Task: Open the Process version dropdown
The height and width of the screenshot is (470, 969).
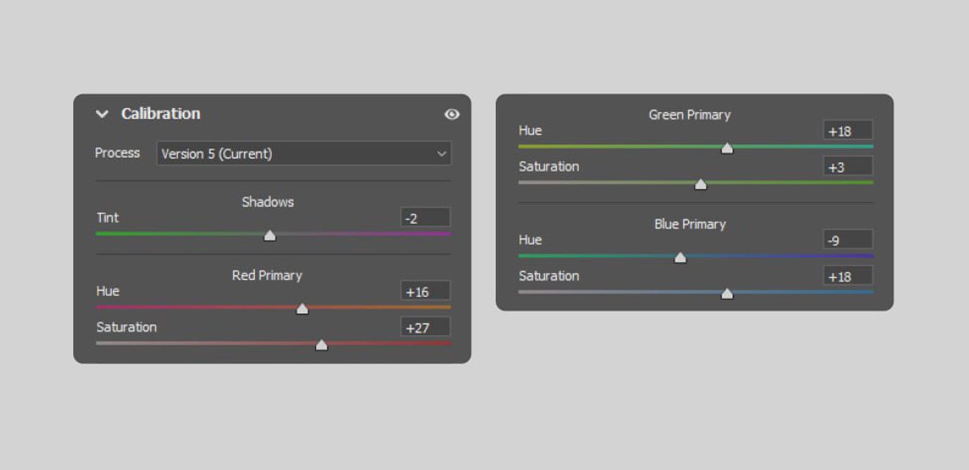Action: click(303, 154)
